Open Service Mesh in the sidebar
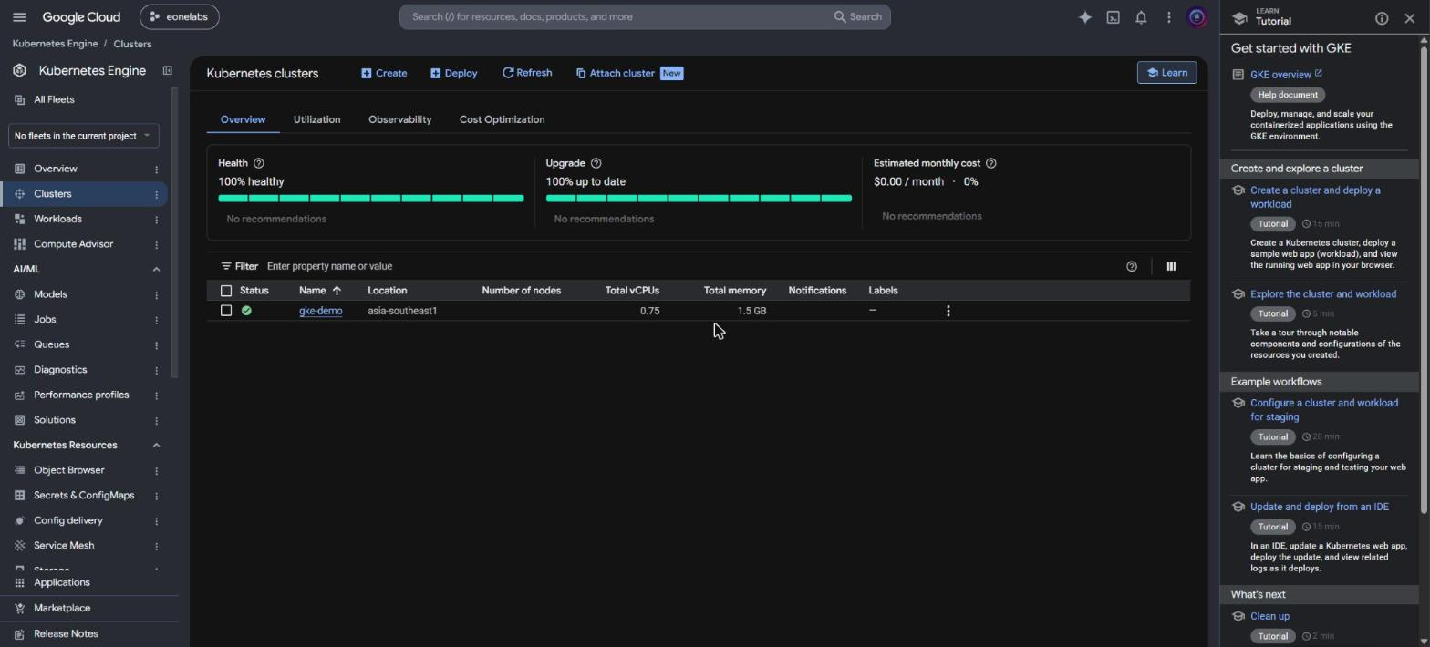The height and width of the screenshot is (647, 1430). pos(64,545)
